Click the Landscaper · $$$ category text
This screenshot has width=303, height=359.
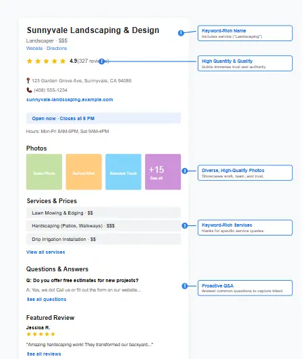coord(47,40)
